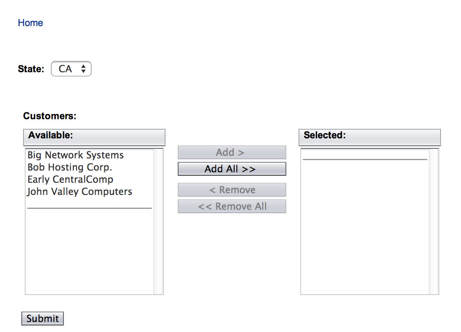Click the separator line in Selected list

coord(365,159)
